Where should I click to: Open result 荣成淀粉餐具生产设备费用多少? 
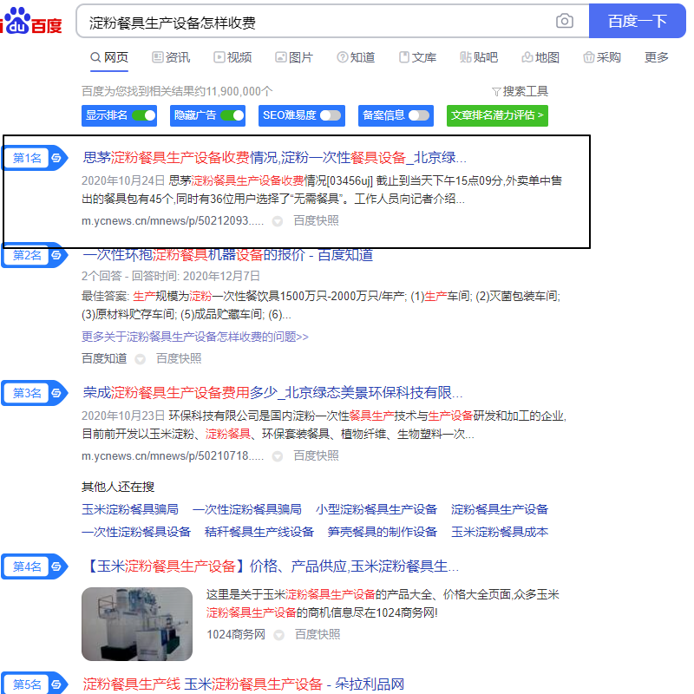272,393
